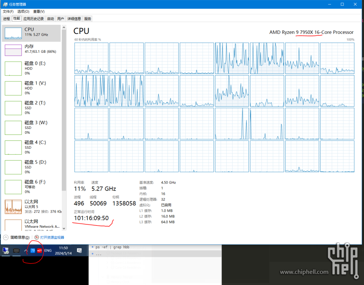Click the logical processors value 32
364x285 pixels.
pyautogui.click(x=163, y=199)
